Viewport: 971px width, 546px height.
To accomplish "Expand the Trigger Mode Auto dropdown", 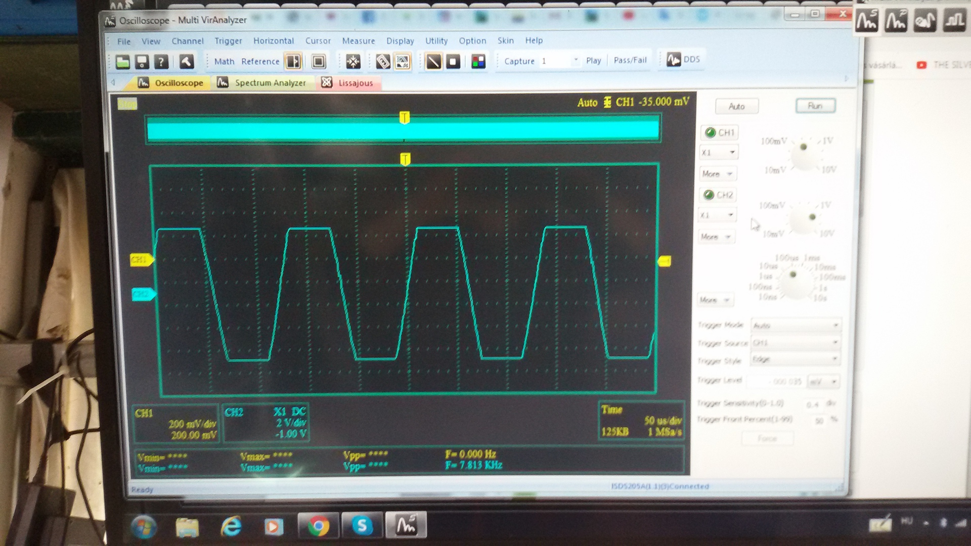I will tap(835, 325).
